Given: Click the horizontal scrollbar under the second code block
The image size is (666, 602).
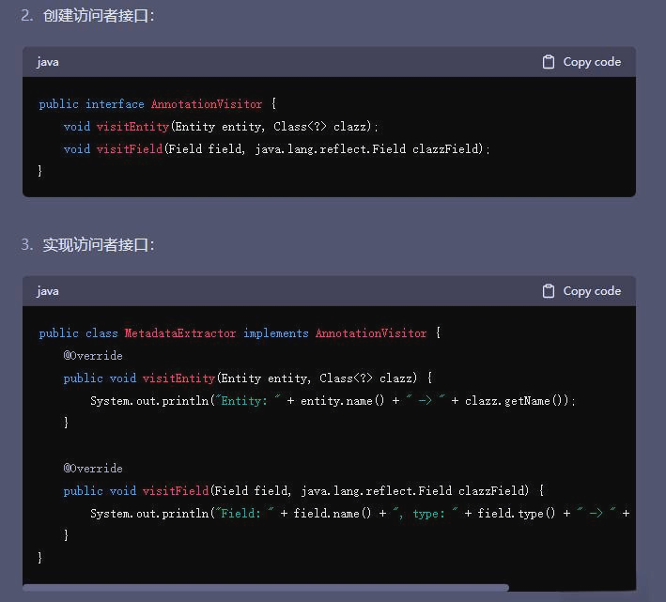Looking at the screenshot, I should [266, 588].
